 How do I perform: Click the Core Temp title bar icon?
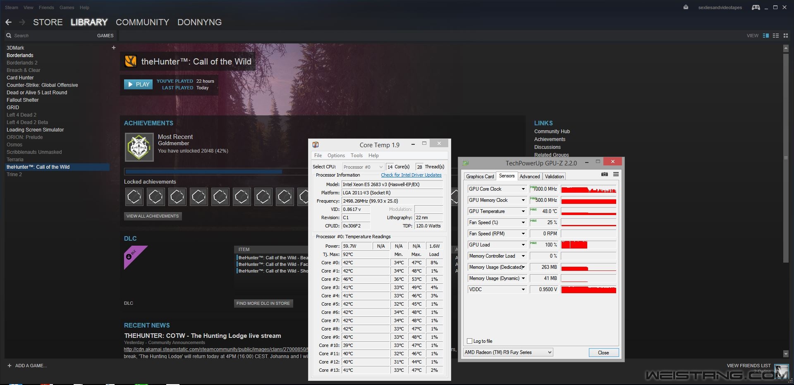316,145
